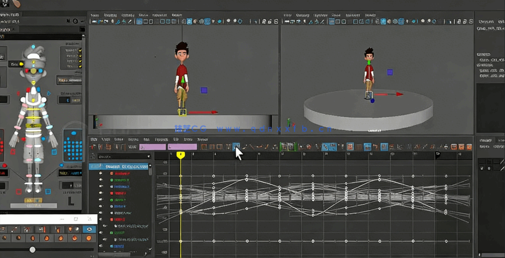Open the first menu in Graph Editor menu bar
This screenshot has height=258, width=505.
pos(94,139)
